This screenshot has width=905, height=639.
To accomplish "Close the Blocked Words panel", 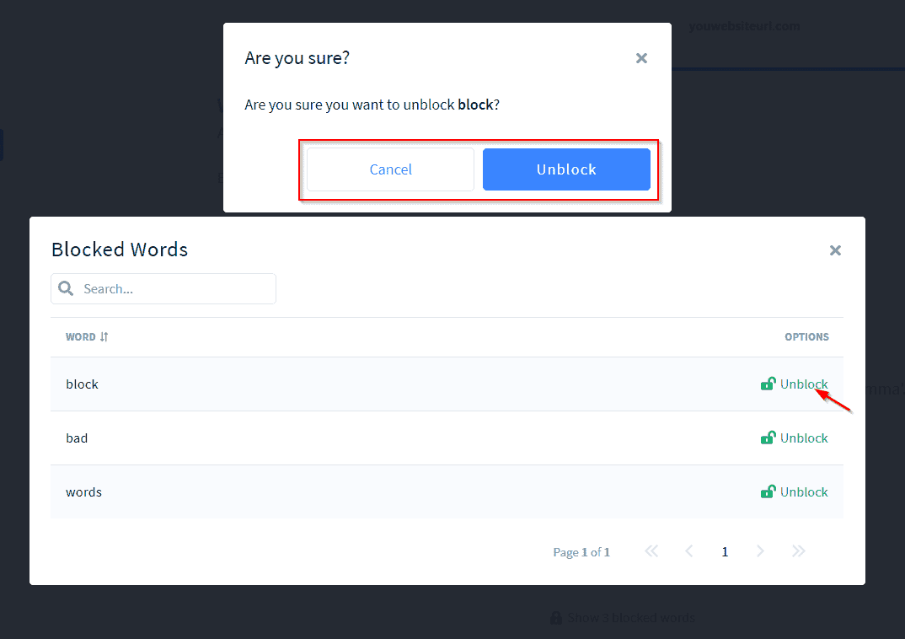I will tap(835, 250).
